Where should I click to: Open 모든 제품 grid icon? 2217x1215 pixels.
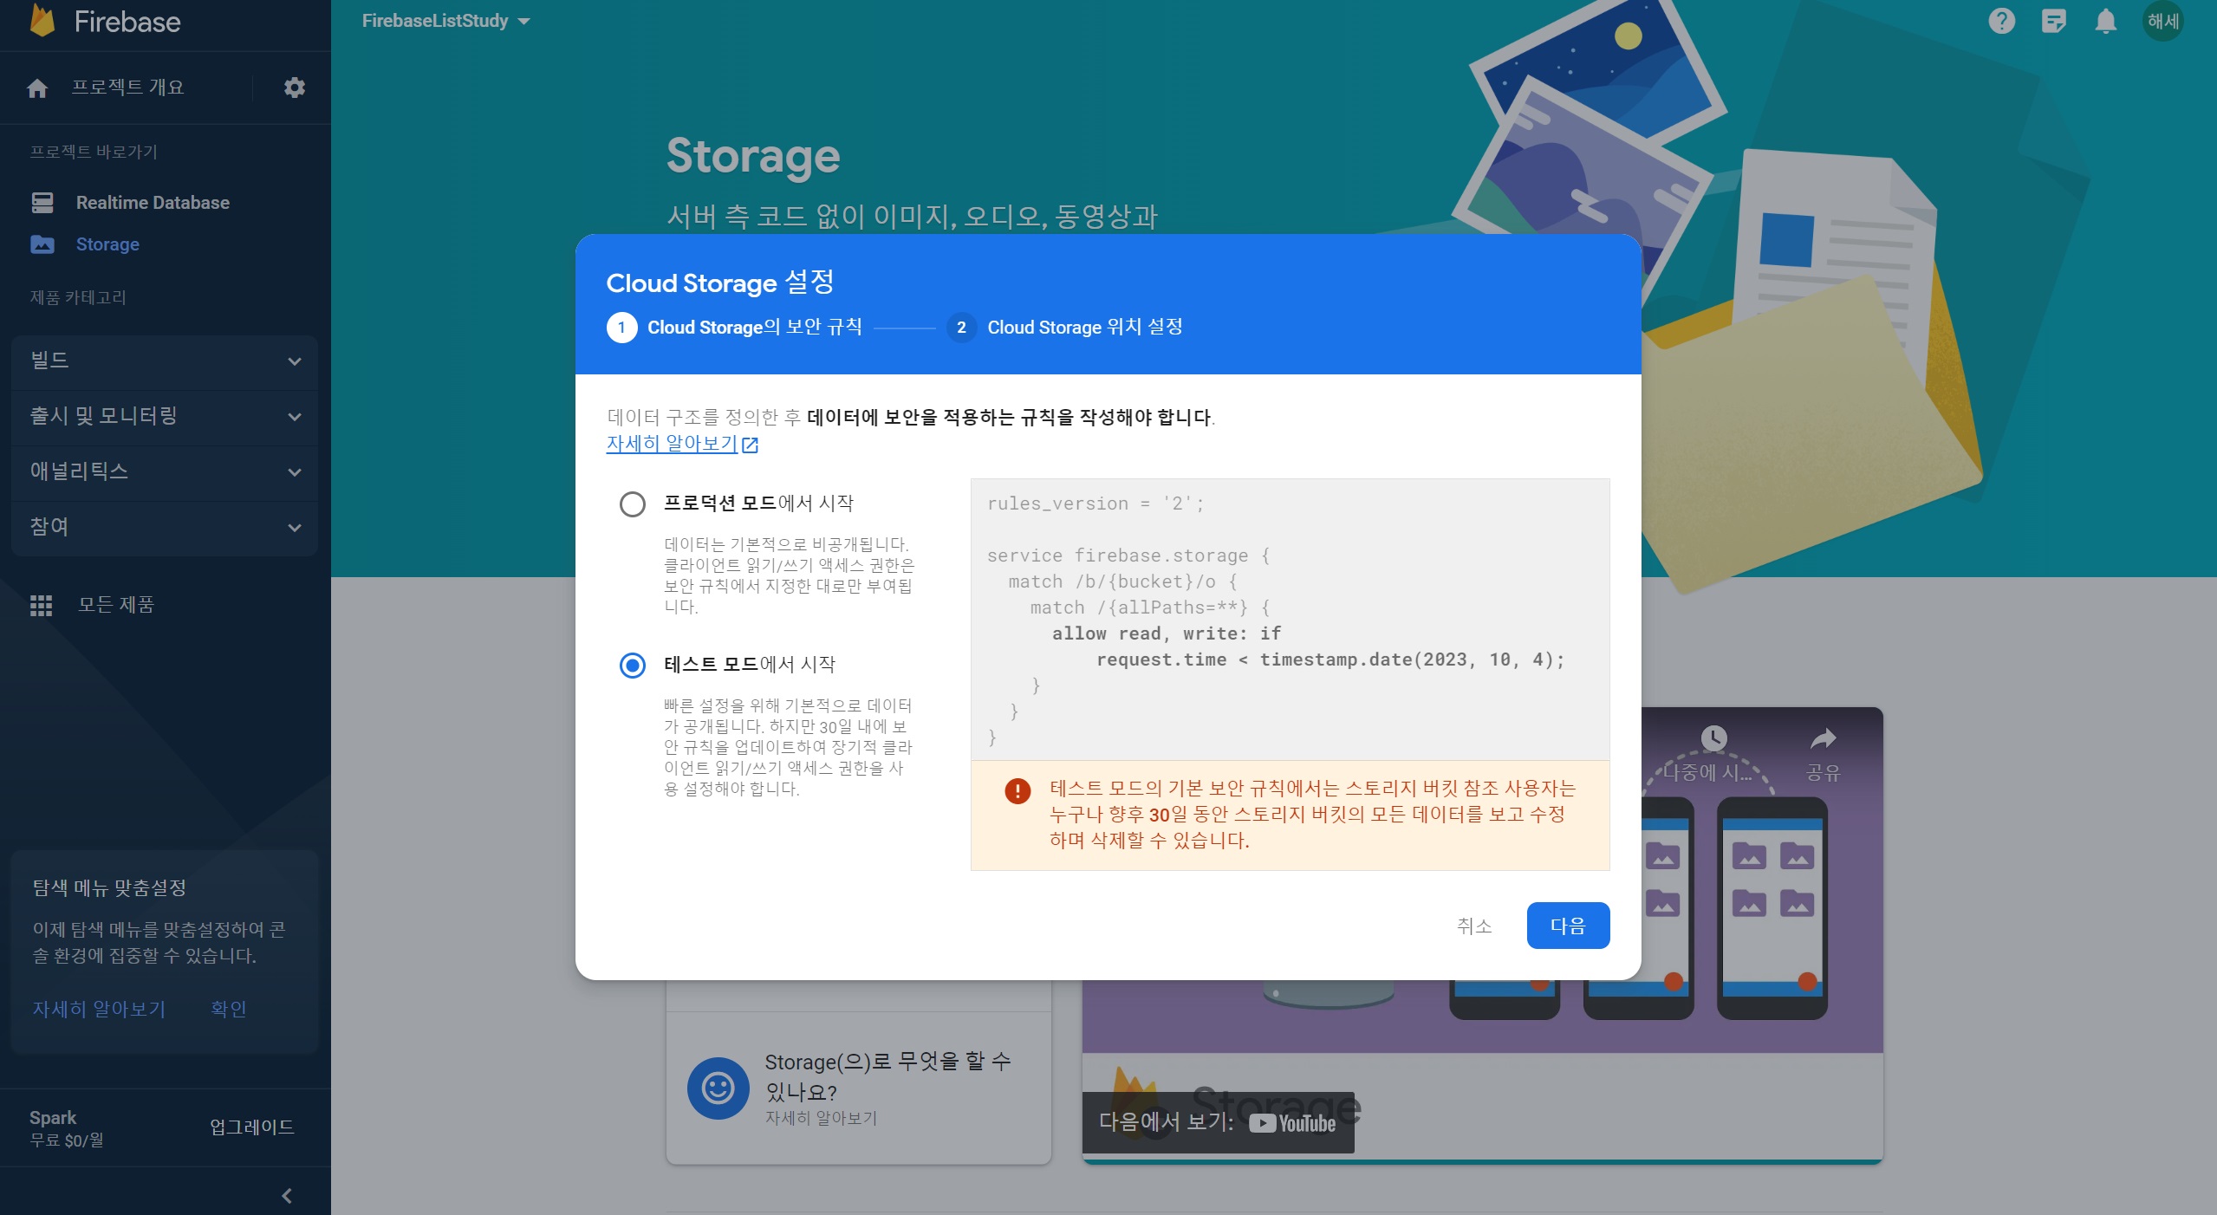[x=41, y=605]
